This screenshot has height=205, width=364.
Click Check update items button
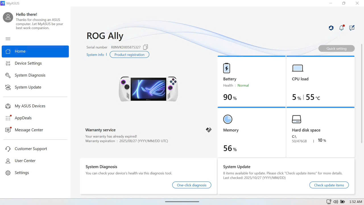point(329,185)
